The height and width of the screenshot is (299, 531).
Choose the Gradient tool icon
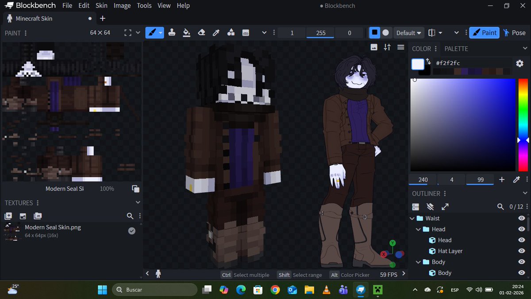246,33
